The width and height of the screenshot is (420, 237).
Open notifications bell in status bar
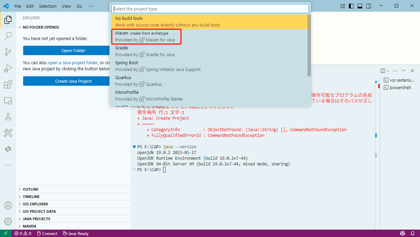(413, 233)
